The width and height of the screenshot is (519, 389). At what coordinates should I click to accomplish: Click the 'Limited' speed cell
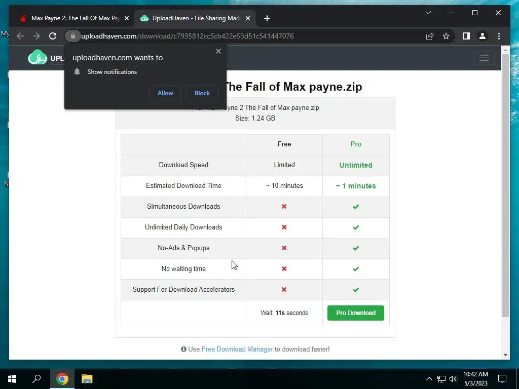[284, 165]
